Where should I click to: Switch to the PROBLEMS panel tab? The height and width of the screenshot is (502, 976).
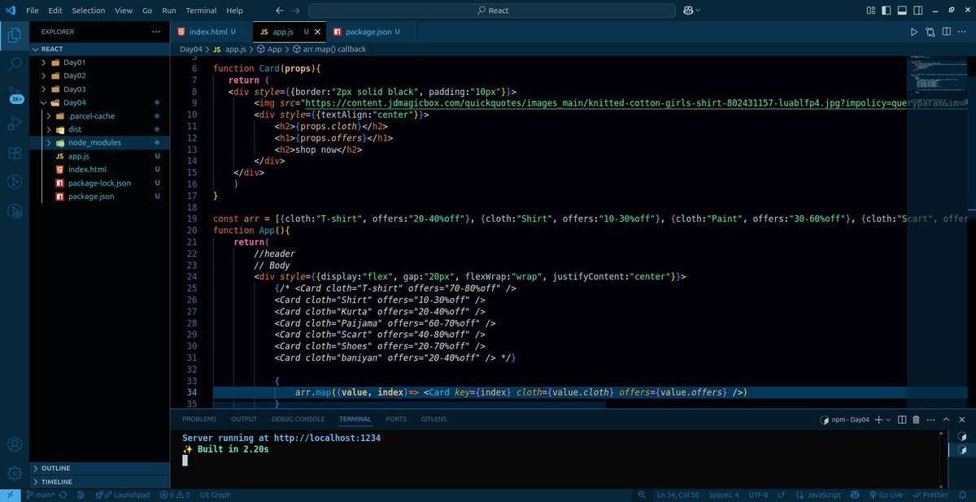coord(199,419)
